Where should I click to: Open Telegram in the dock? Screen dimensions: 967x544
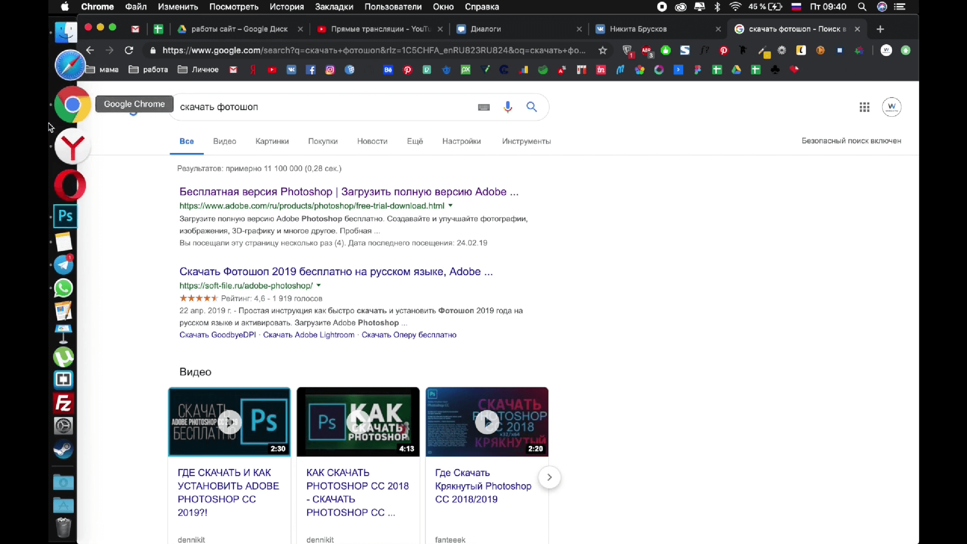click(63, 265)
